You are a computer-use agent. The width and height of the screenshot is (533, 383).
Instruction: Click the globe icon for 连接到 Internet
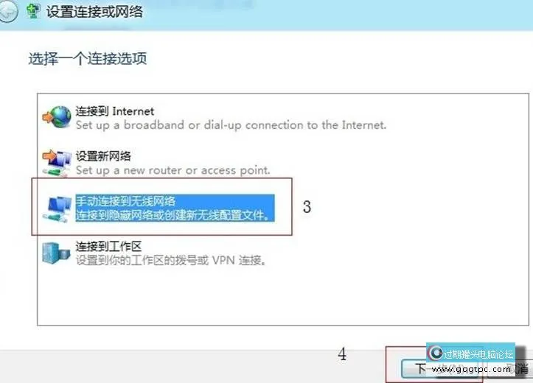click(x=57, y=117)
